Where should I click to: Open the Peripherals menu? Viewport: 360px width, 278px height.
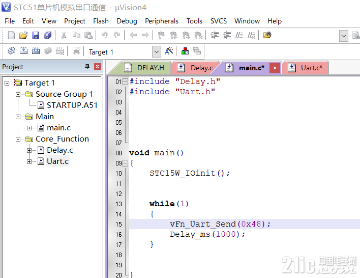[162, 21]
